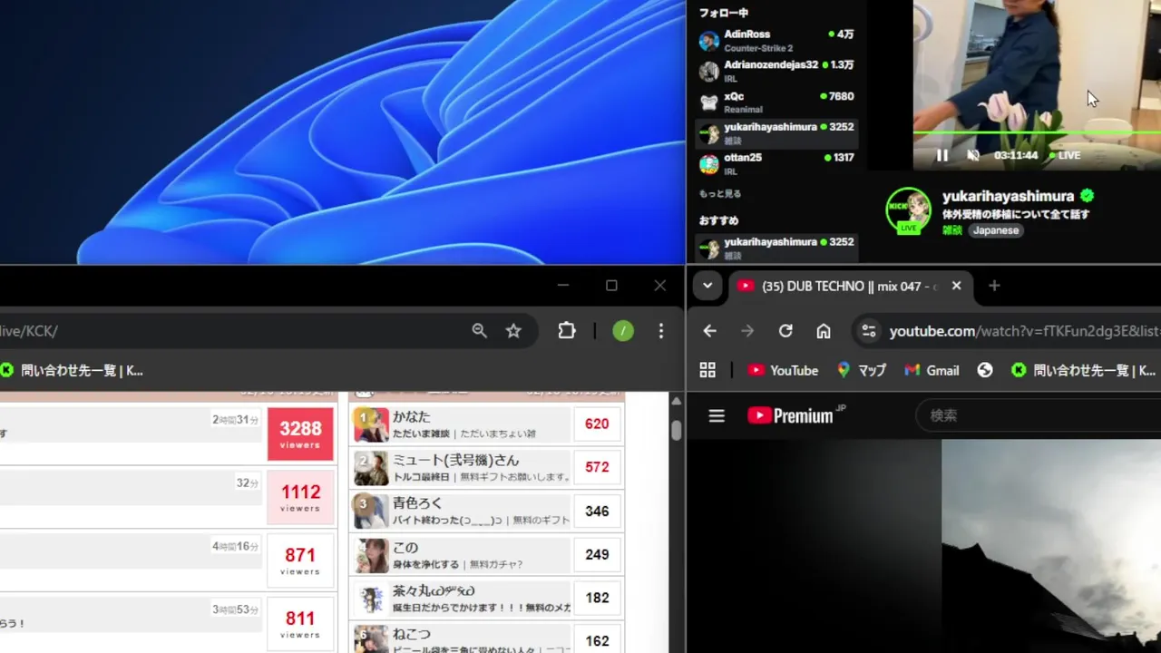1161x653 pixels.
Task: Open the Chrome three-dot menu in left window
Action: [x=661, y=331]
